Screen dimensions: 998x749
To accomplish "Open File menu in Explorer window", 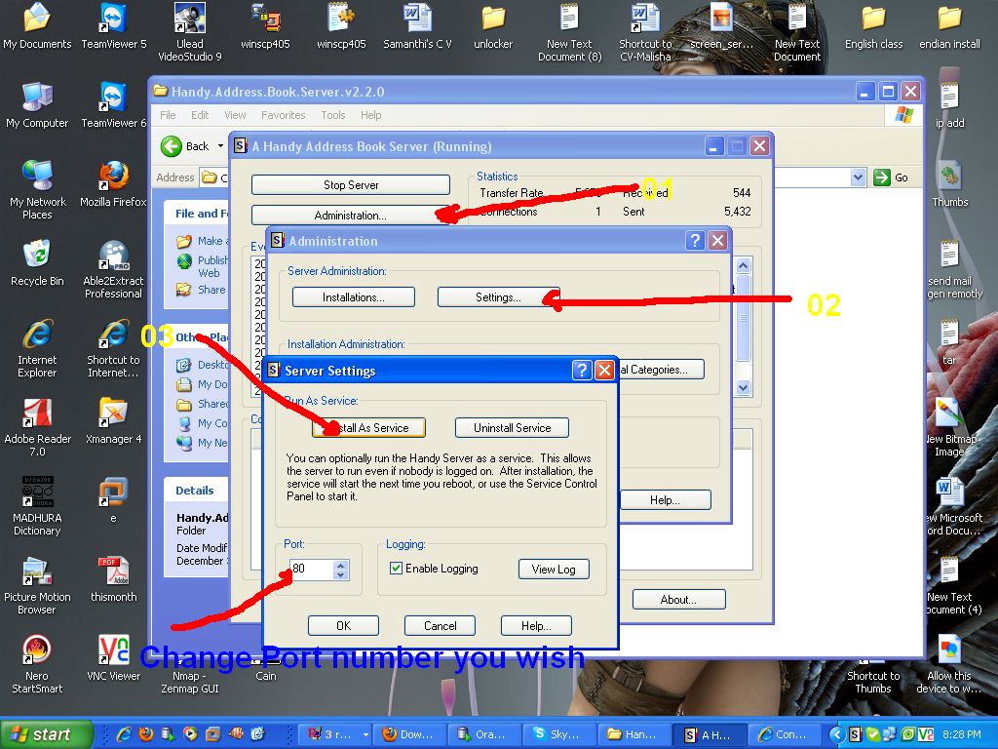I will point(168,115).
